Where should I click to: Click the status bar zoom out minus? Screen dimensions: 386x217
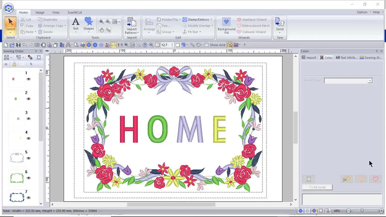coord(349,211)
